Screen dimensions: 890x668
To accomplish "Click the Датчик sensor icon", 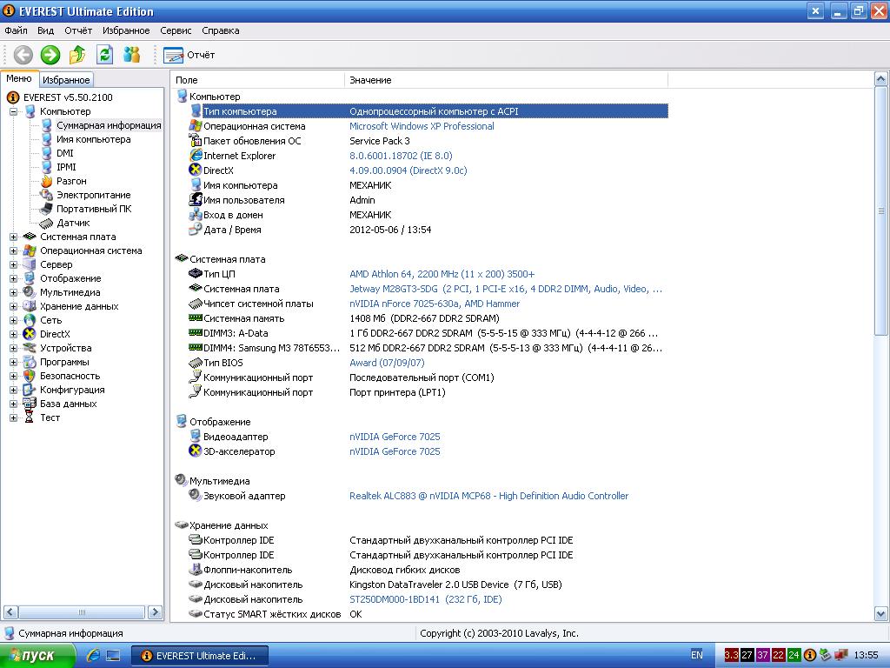I will click(x=47, y=224).
